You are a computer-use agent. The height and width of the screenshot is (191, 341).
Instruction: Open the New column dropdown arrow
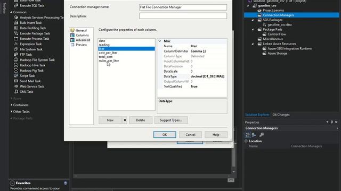point(125,120)
